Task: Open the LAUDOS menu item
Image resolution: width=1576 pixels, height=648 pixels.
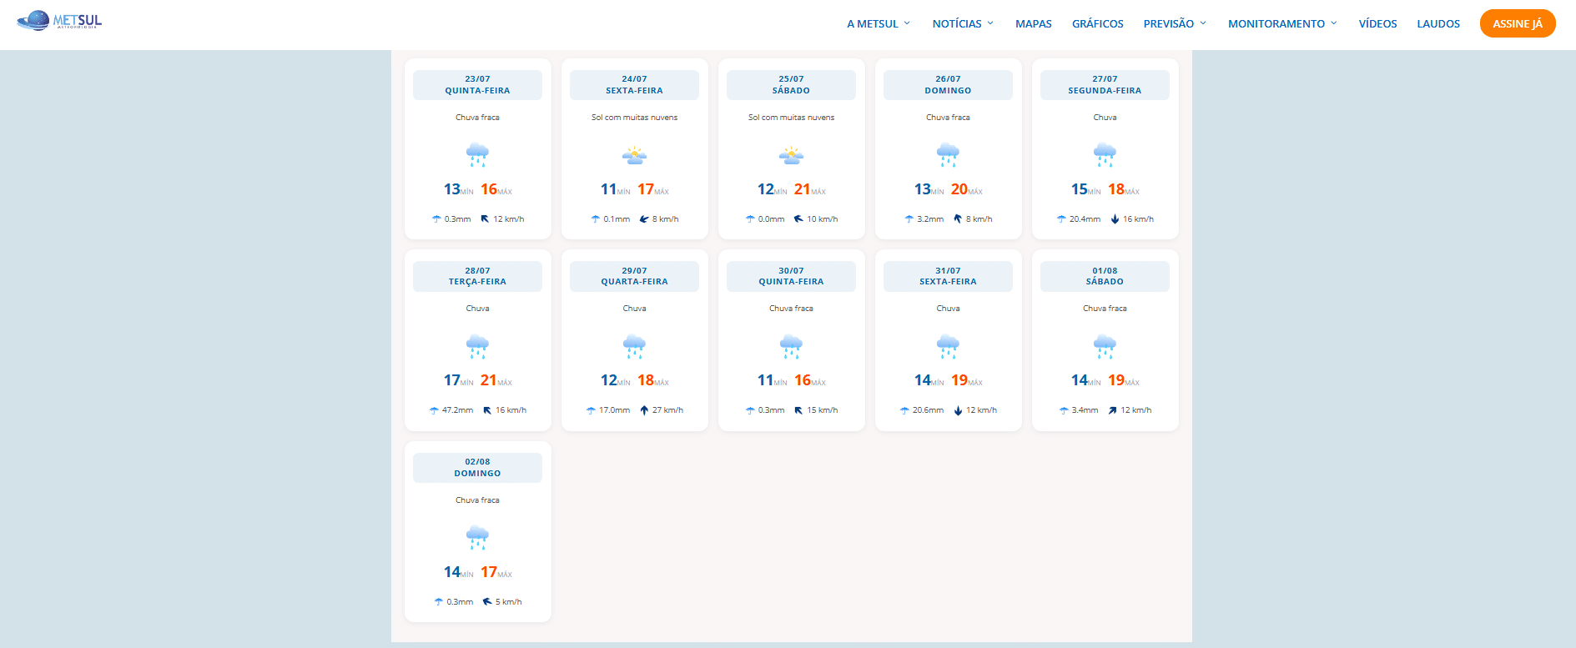Action: pos(1438,24)
